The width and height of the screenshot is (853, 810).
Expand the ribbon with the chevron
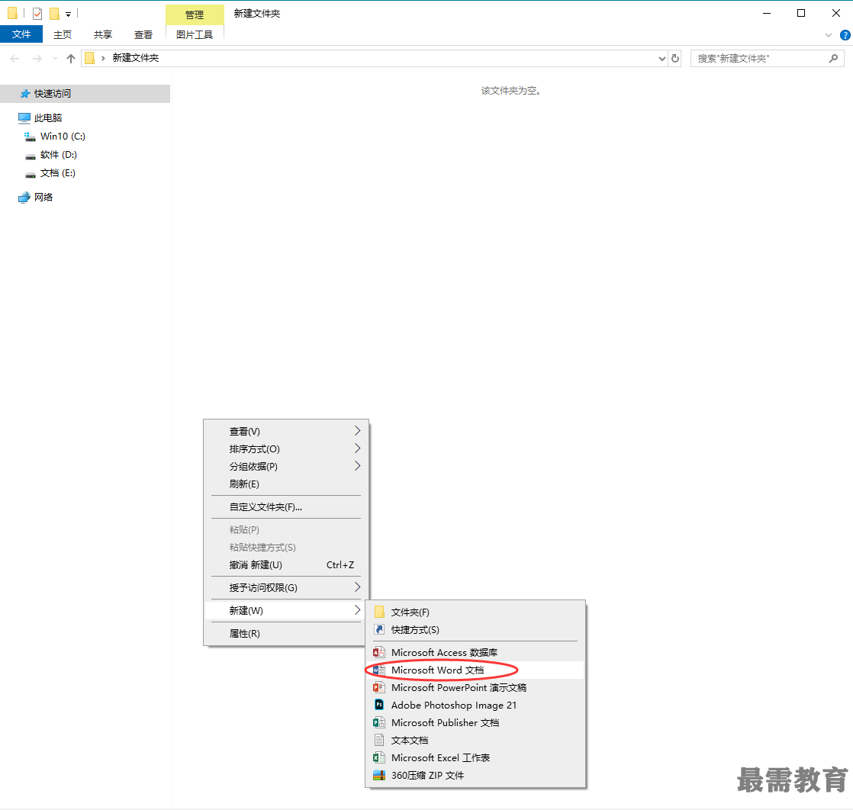pyautogui.click(x=829, y=35)
